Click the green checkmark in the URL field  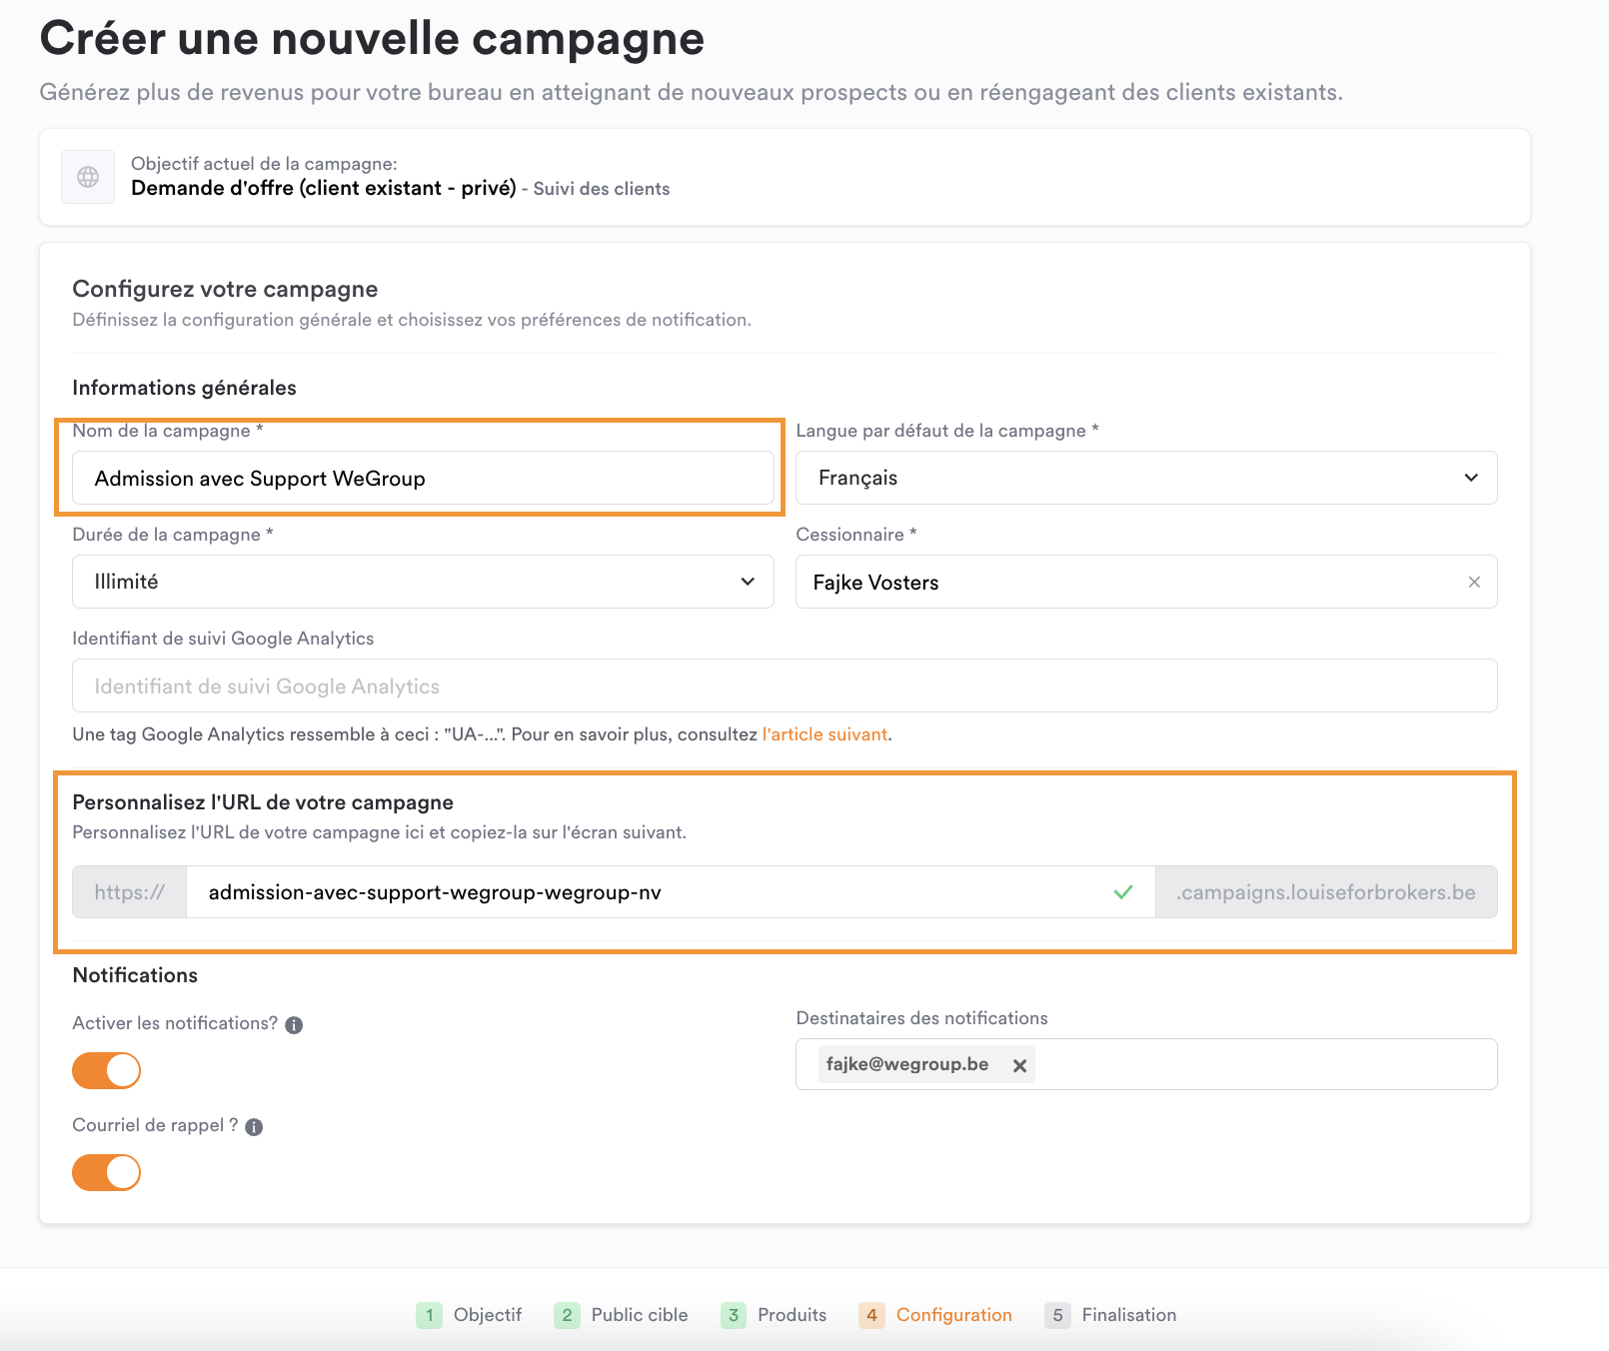(1123, 891)
